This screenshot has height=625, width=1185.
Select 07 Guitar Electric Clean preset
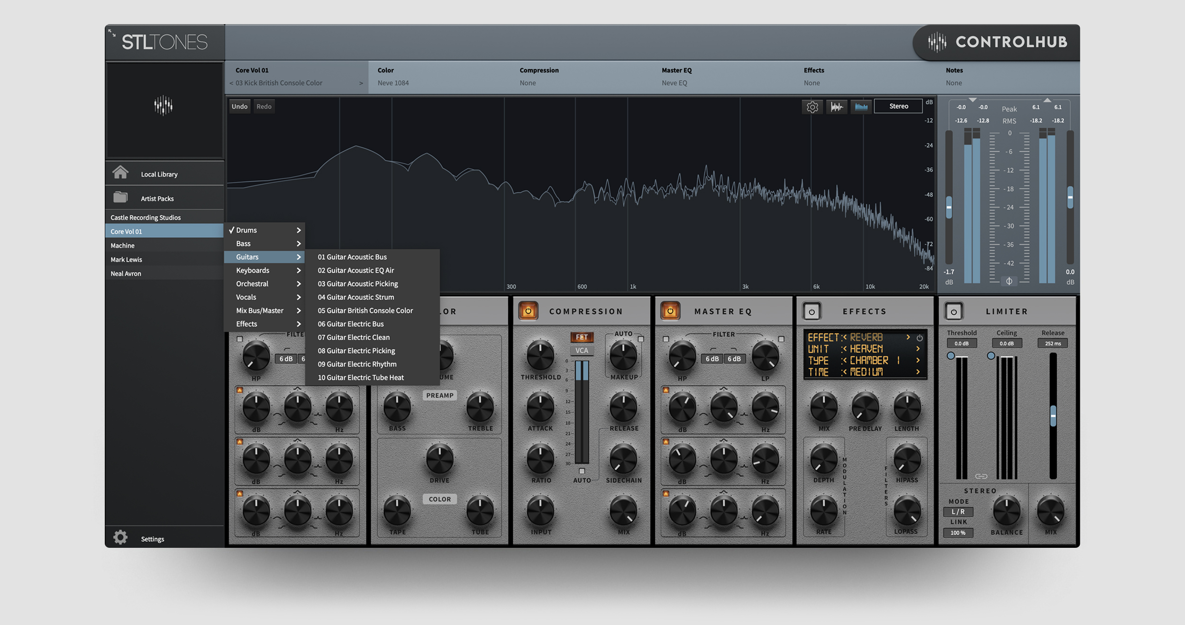point(372,337)
